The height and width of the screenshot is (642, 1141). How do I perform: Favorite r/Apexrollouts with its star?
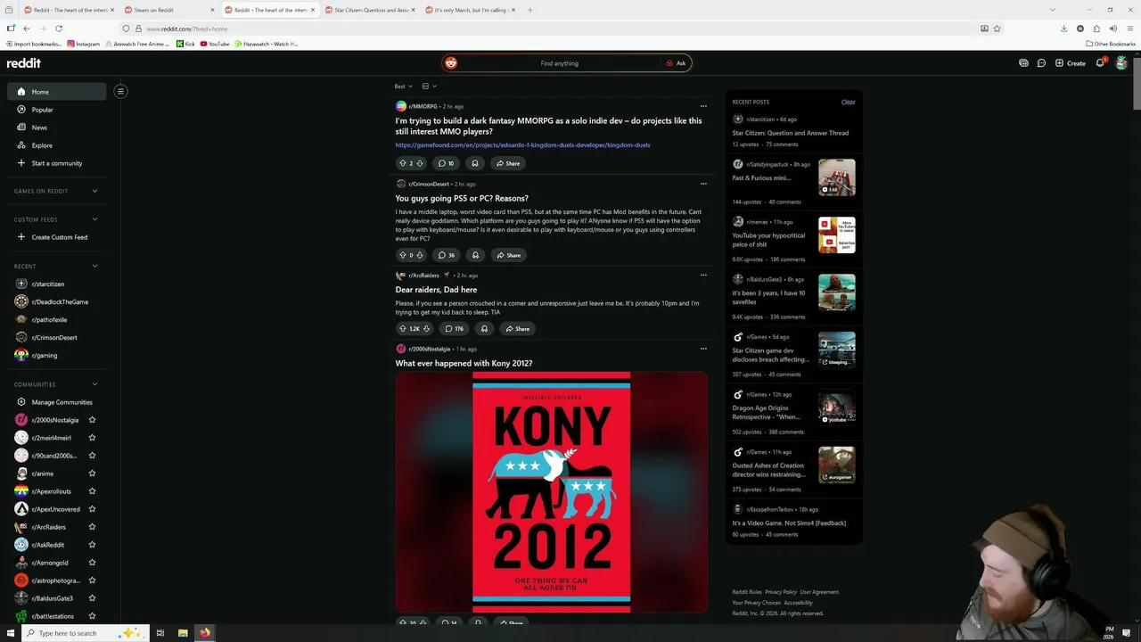click(x=92, y=491)
